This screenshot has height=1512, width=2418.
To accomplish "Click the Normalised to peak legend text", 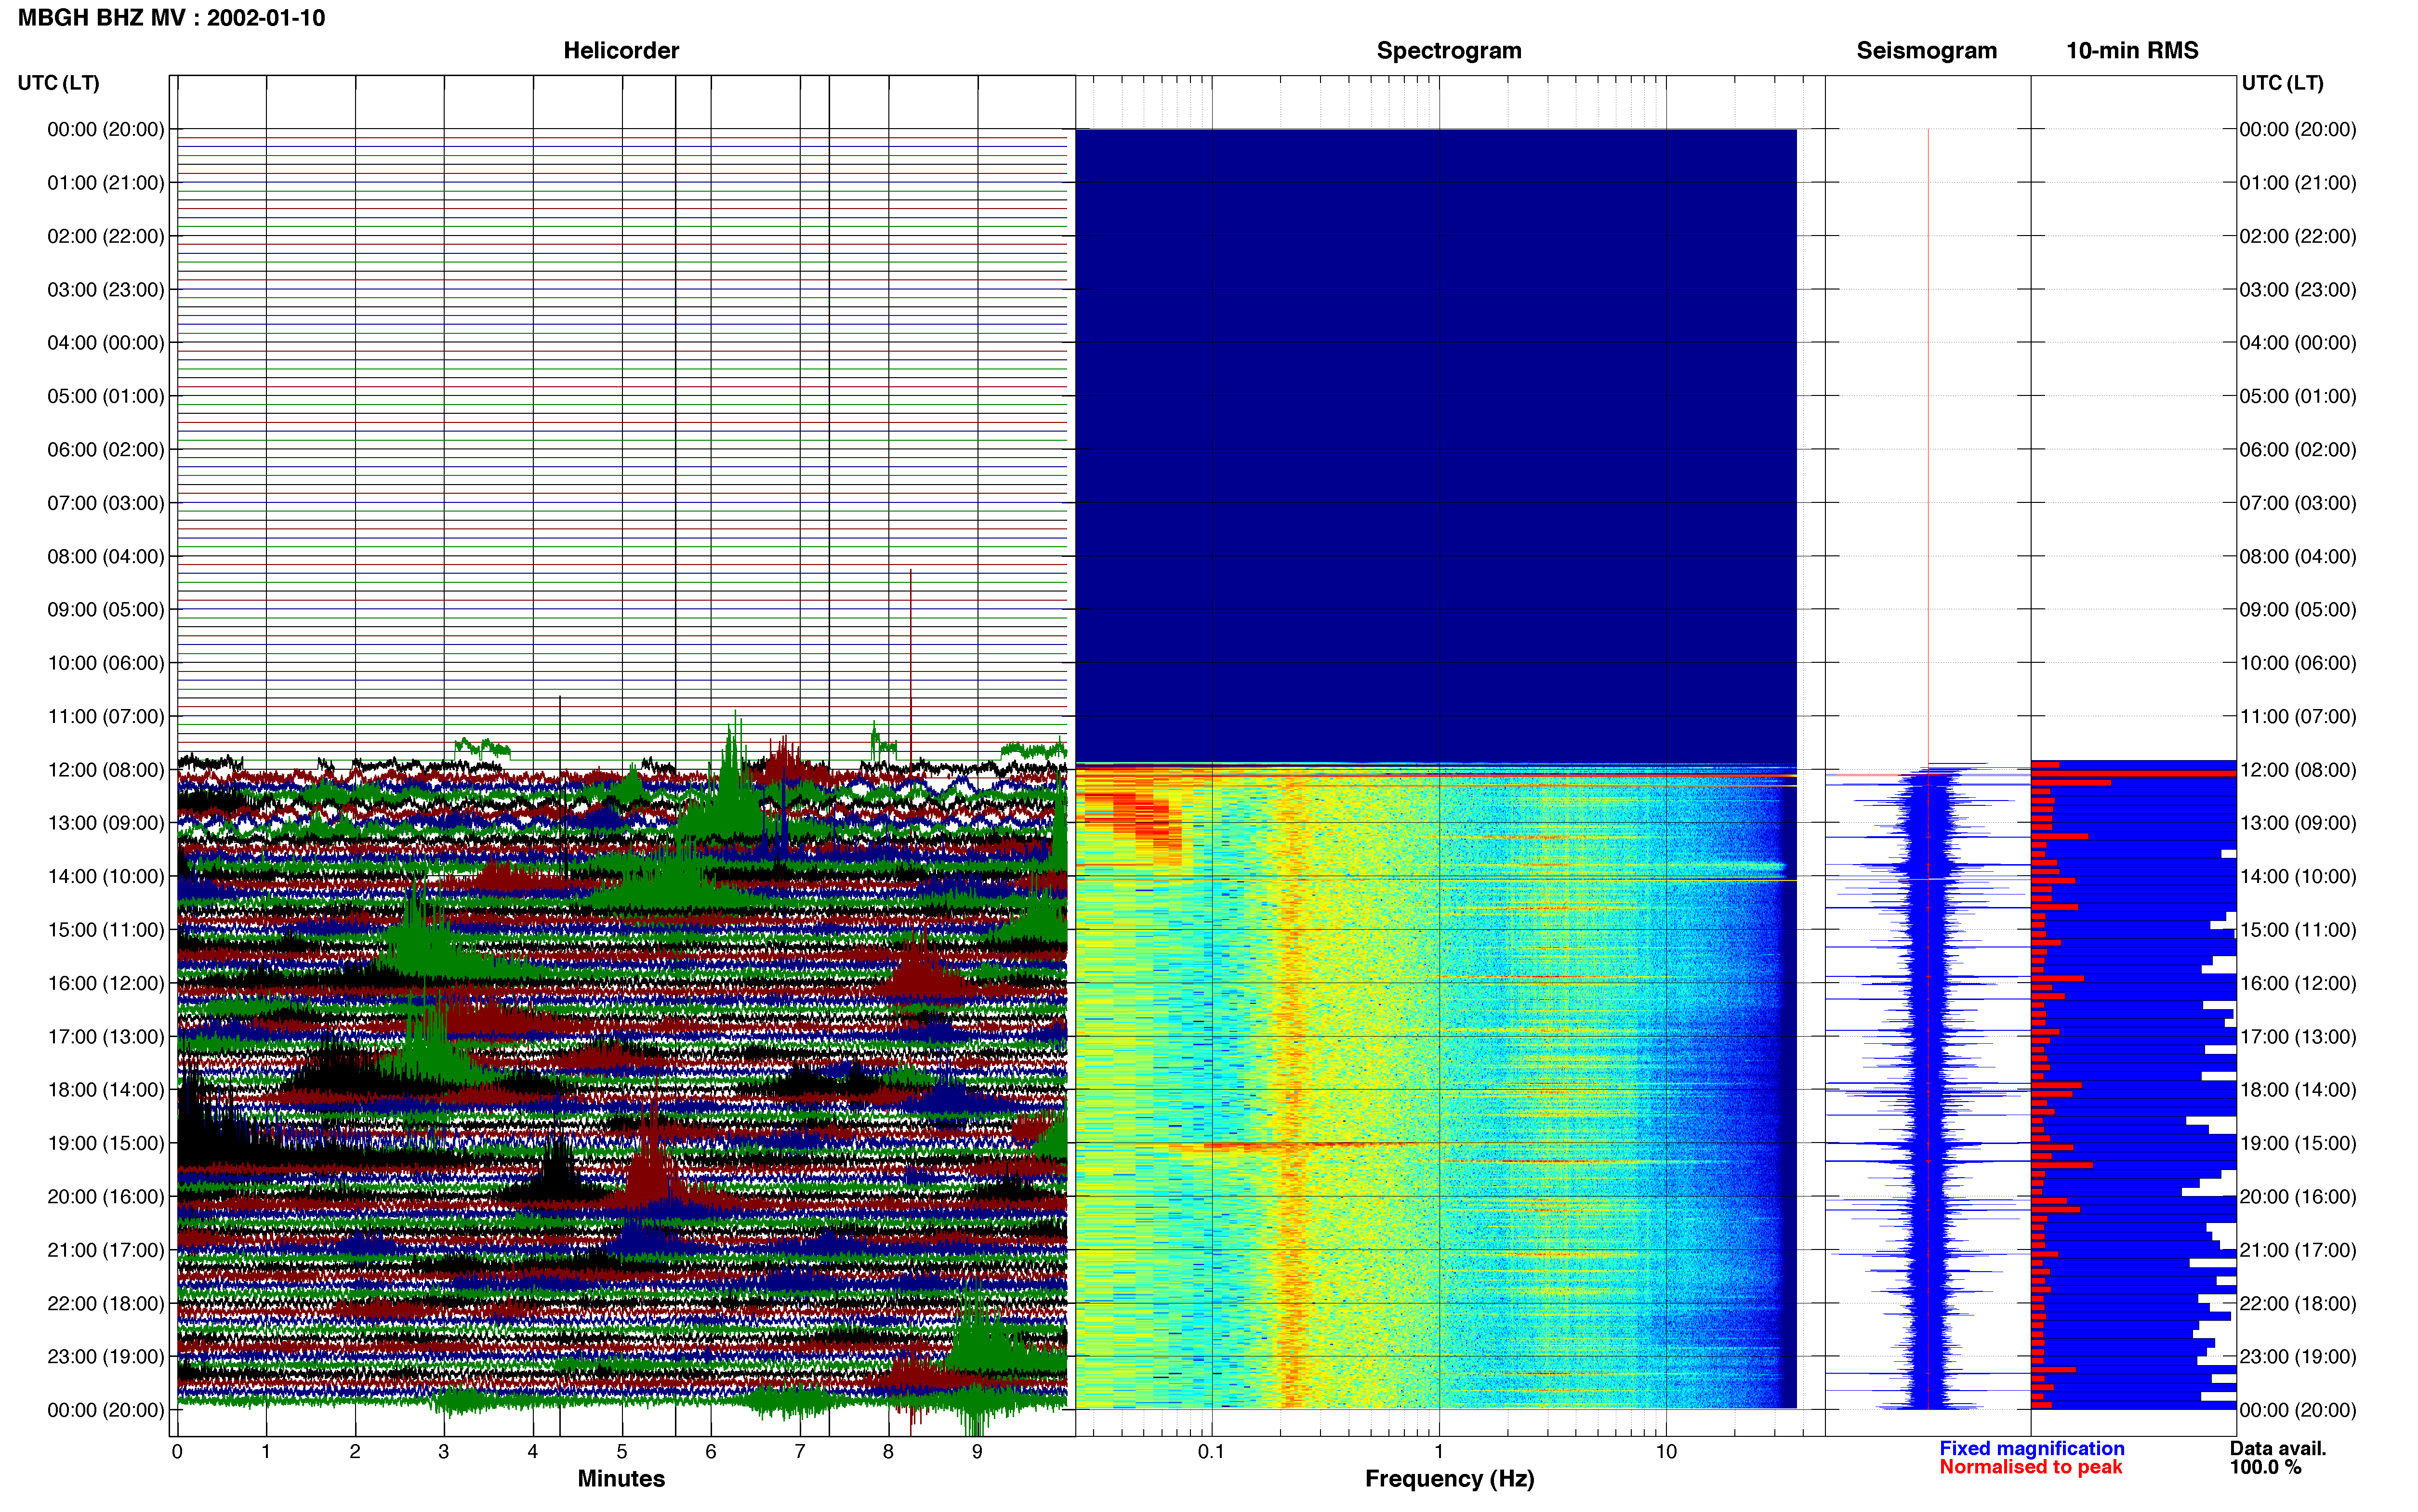I will 2030,1467.
